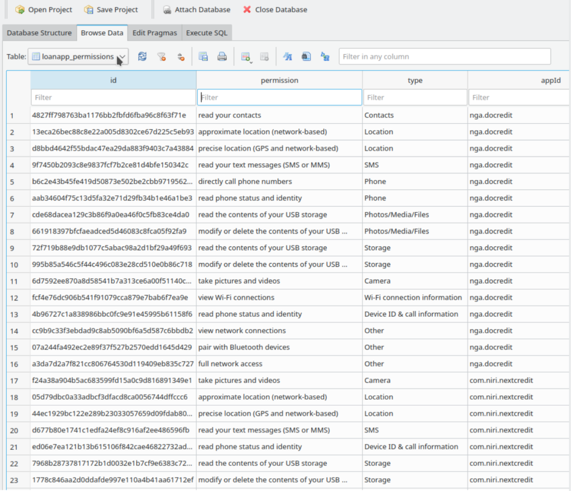Screen dimensions: 571x491
Task: Select id cell starting with 1778c846aa2d
Action: tap(113, 480)
